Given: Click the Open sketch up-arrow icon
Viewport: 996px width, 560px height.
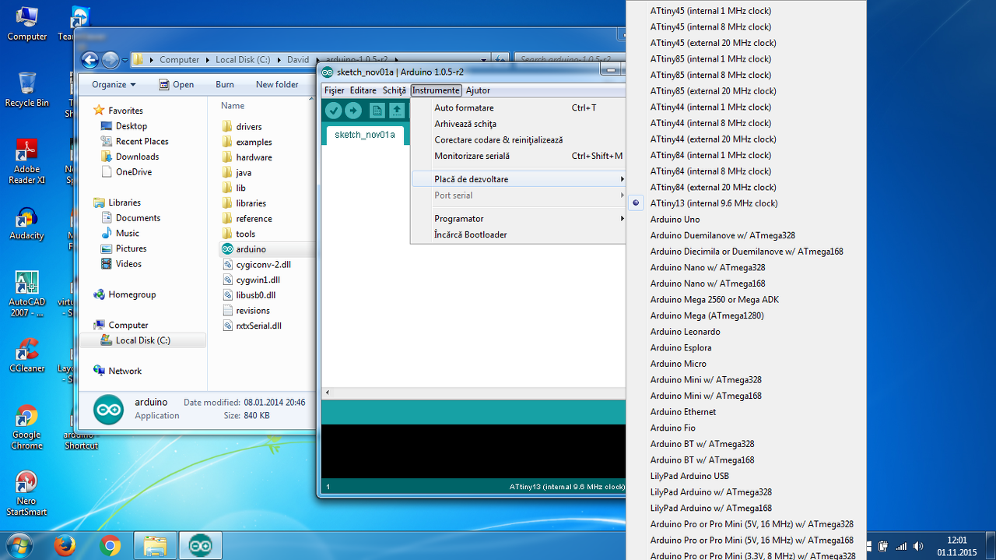Looking at the screenshot, I should click(x=397, y=111).
